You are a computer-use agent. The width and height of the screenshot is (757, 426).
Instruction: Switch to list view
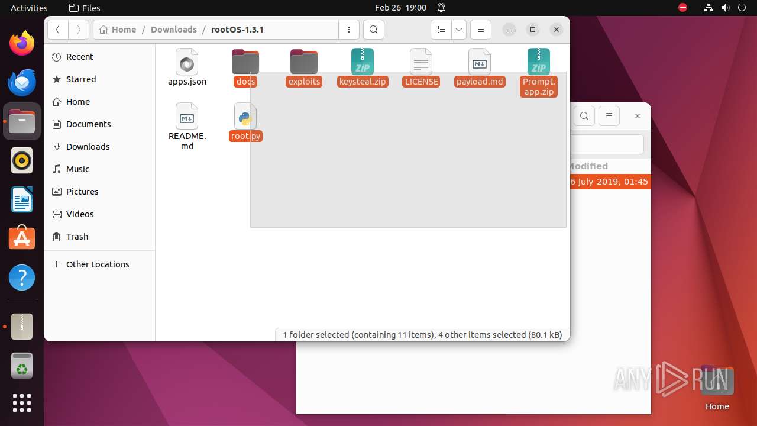[x=441, y=30]
